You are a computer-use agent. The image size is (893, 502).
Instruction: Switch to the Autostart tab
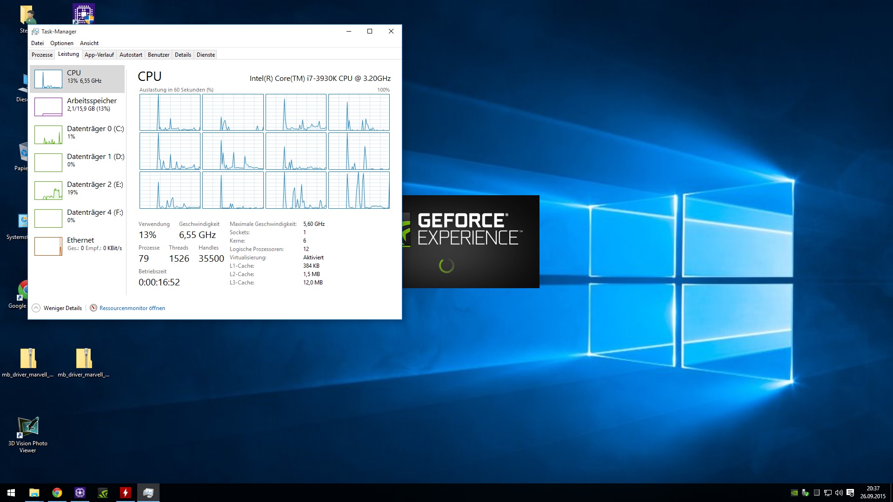[131, 55]
